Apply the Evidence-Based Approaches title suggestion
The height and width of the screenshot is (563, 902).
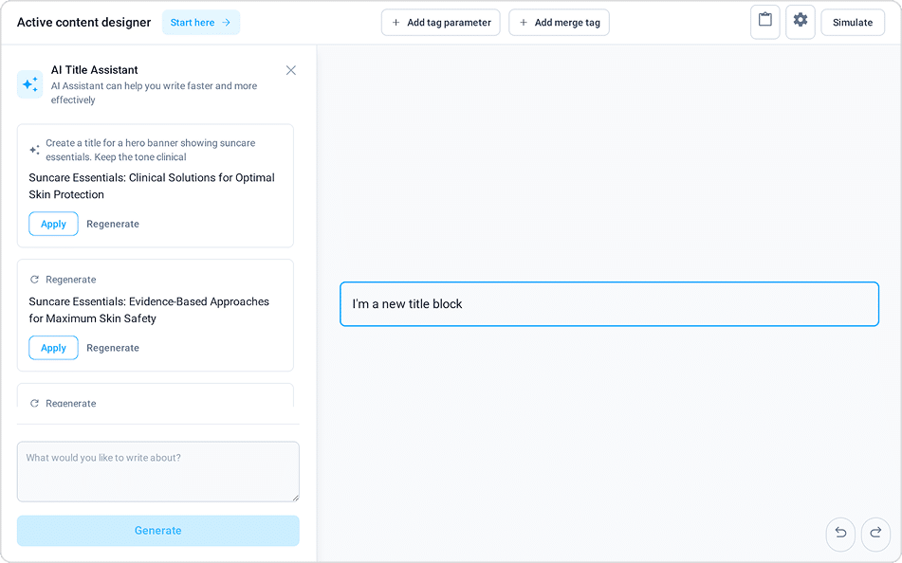click(x=53, y=348)
